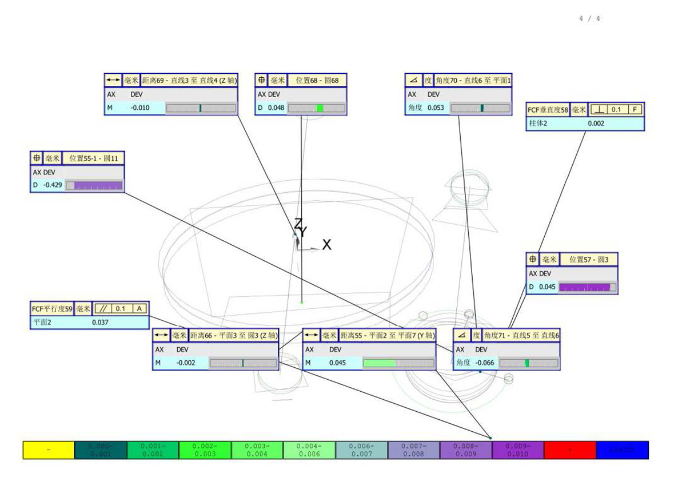Screen dimensions: 686x489
Task: Click the angle icon on 角度70 label
Action: 412,81
